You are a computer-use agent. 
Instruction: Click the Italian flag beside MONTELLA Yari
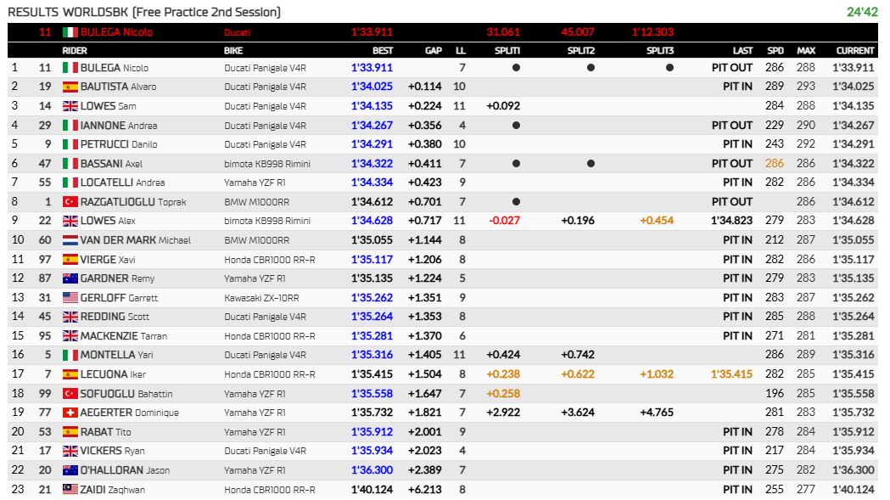coord(70,355)
